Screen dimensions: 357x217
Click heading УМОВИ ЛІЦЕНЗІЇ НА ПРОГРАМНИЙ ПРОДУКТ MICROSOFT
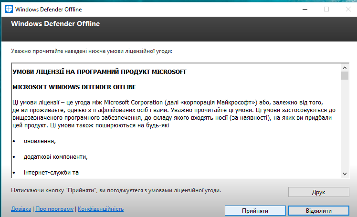point(99,72)
